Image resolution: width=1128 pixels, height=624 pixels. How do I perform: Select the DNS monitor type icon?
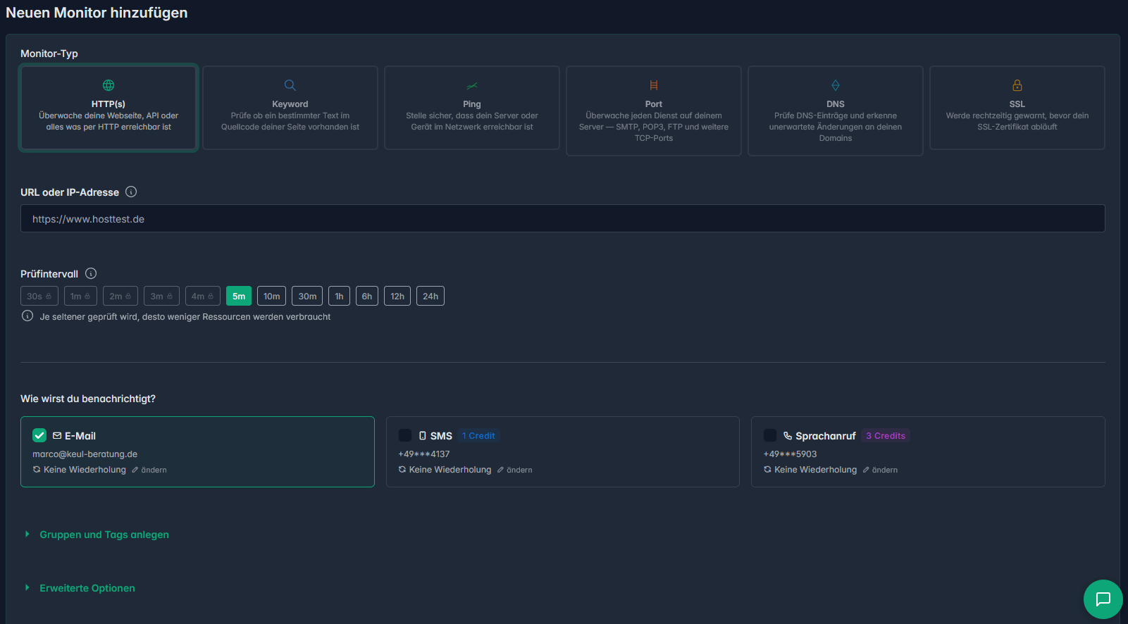[x=835, y=85]
